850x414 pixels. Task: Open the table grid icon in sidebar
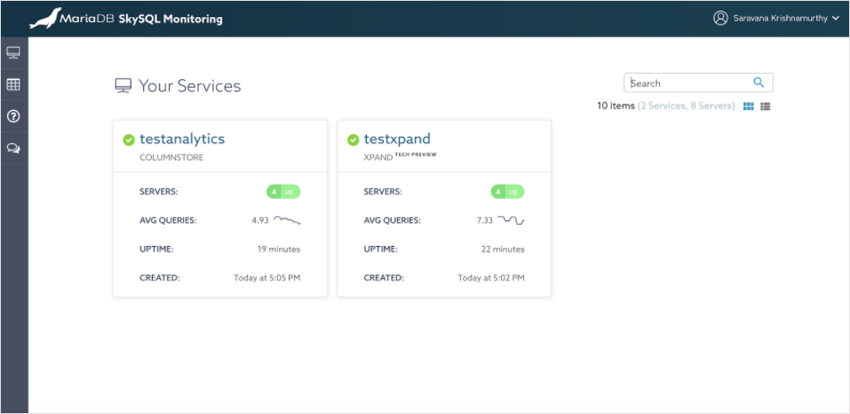tap(13, 85)
